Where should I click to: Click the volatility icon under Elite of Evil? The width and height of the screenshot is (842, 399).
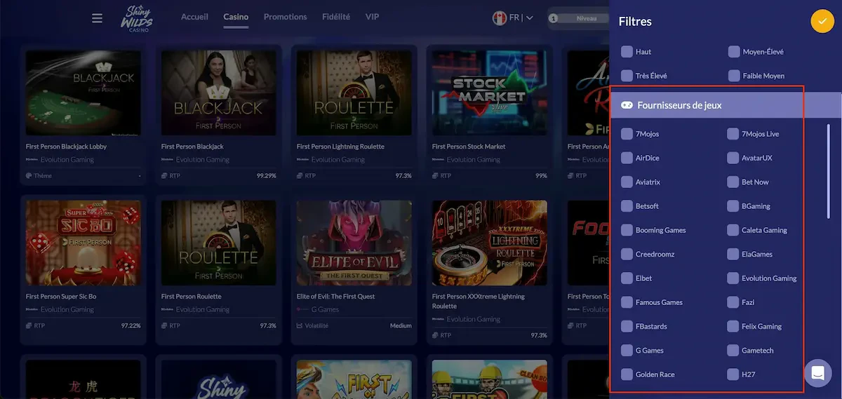tap(300, 326)
